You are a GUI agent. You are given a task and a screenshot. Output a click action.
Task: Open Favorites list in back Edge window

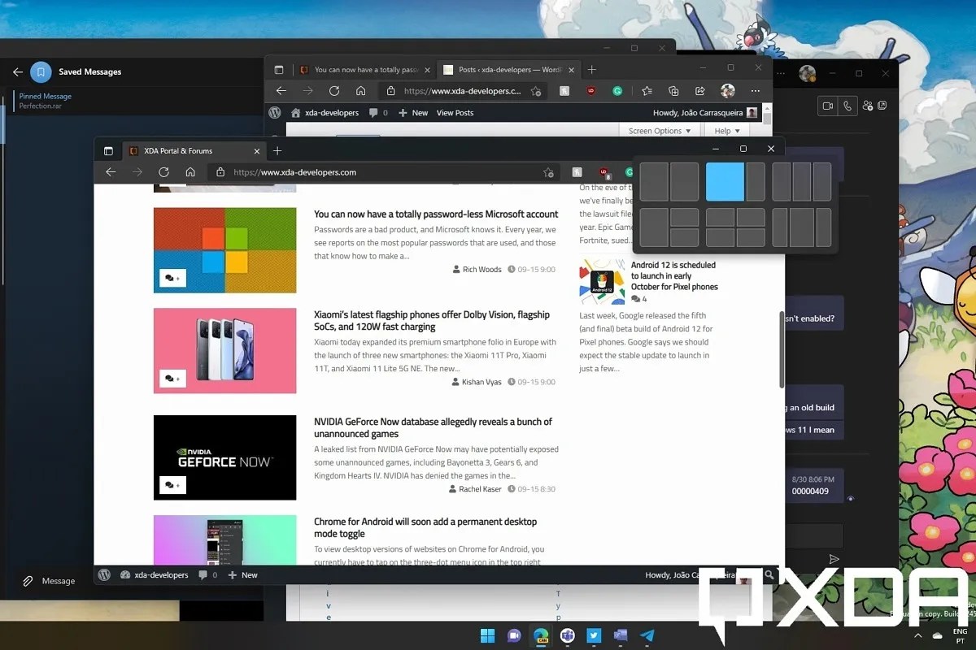click(x=647, y=91)
